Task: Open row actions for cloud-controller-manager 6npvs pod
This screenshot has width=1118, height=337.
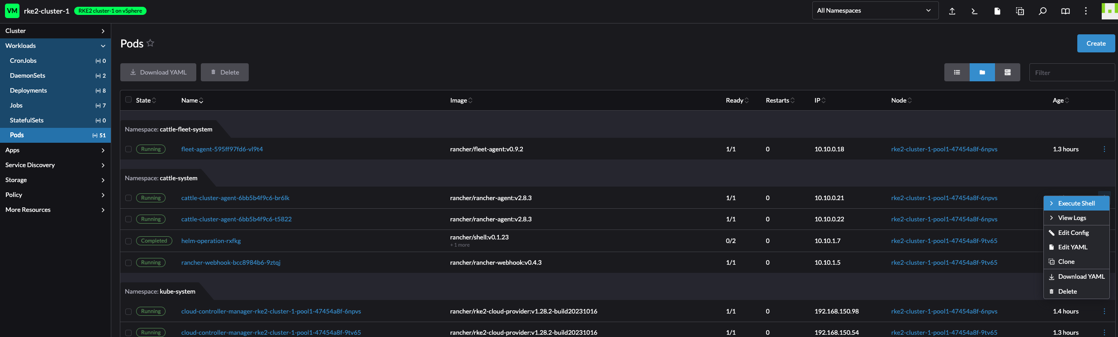Action: 1104,311
